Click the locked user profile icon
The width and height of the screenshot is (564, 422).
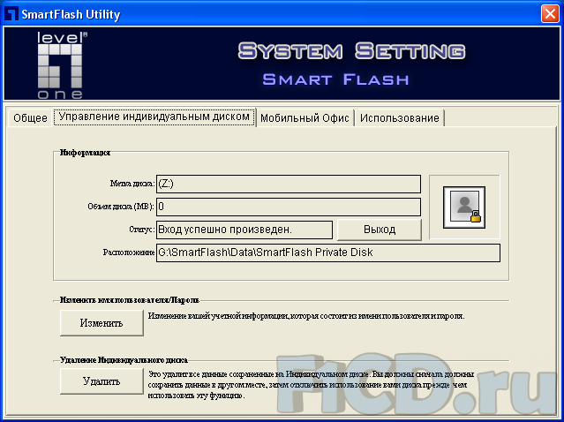point(464,207)
